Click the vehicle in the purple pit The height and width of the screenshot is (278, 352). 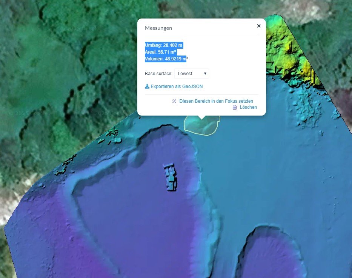pos(171,176)
